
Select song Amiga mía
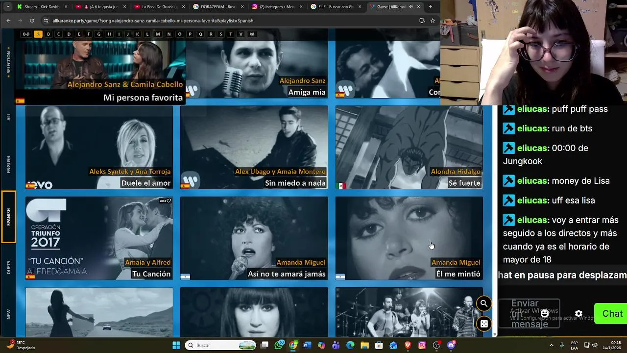coord(257,69)
